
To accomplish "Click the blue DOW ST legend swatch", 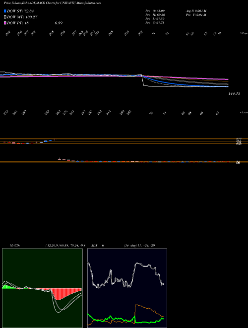I will click(x=5, y=11).
